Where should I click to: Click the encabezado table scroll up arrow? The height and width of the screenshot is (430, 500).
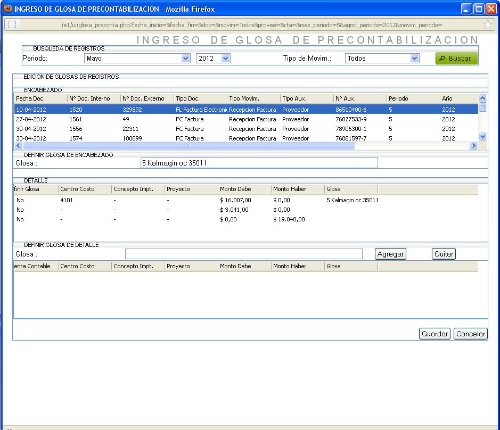click(x=482, y=98)
